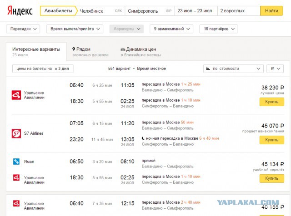Open the ruble currency dropdown
Image resolution: width=291 pixels, height=216 pixels.
[275, 69]
